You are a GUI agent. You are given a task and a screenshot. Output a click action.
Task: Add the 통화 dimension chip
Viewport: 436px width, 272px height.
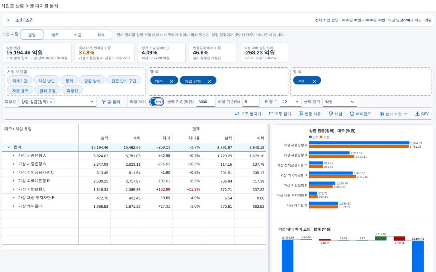coord(69,81)
